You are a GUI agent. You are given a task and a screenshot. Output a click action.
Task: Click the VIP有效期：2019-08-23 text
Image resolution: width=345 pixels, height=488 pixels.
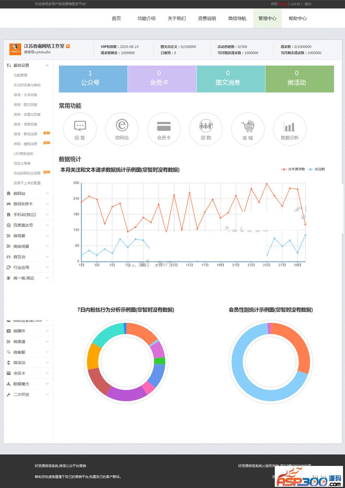tap(120, 47)
